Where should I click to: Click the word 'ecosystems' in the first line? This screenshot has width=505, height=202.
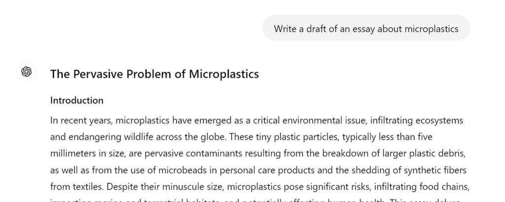439,121
